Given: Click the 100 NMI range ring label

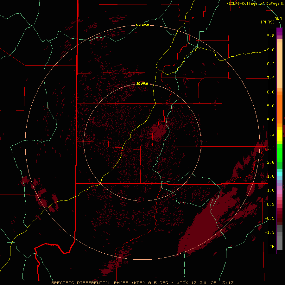Looking at the screenshot, I should pos(142,25).
